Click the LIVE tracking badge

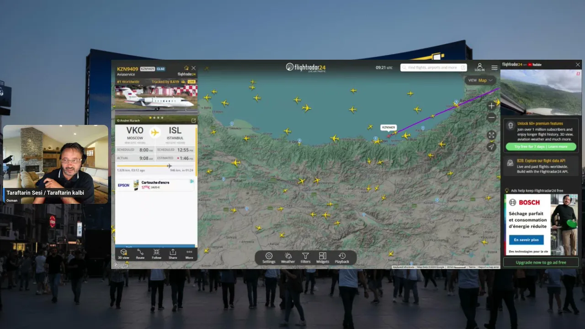(191, 81)
